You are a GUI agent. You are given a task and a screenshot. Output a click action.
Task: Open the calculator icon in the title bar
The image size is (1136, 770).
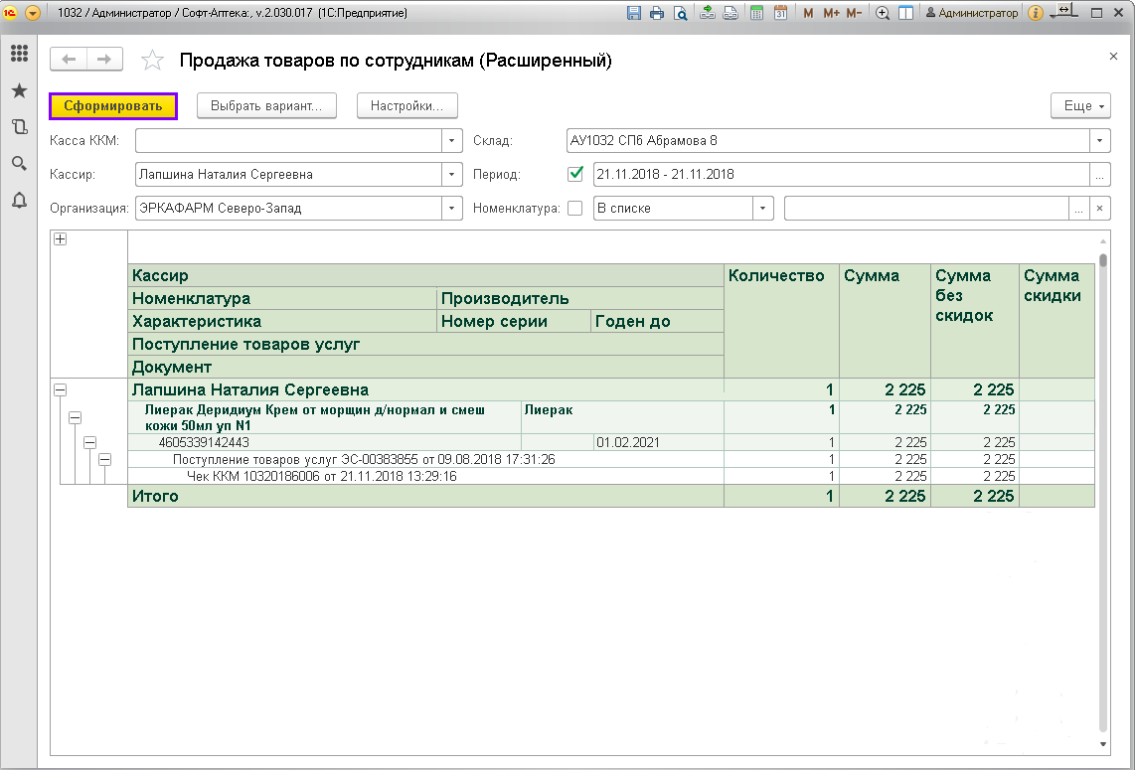756,13
